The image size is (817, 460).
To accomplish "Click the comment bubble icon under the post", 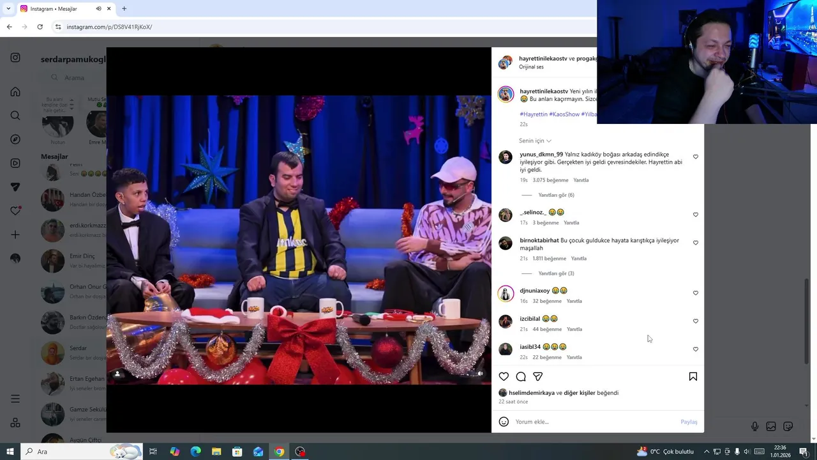I will tap(521, 376).
